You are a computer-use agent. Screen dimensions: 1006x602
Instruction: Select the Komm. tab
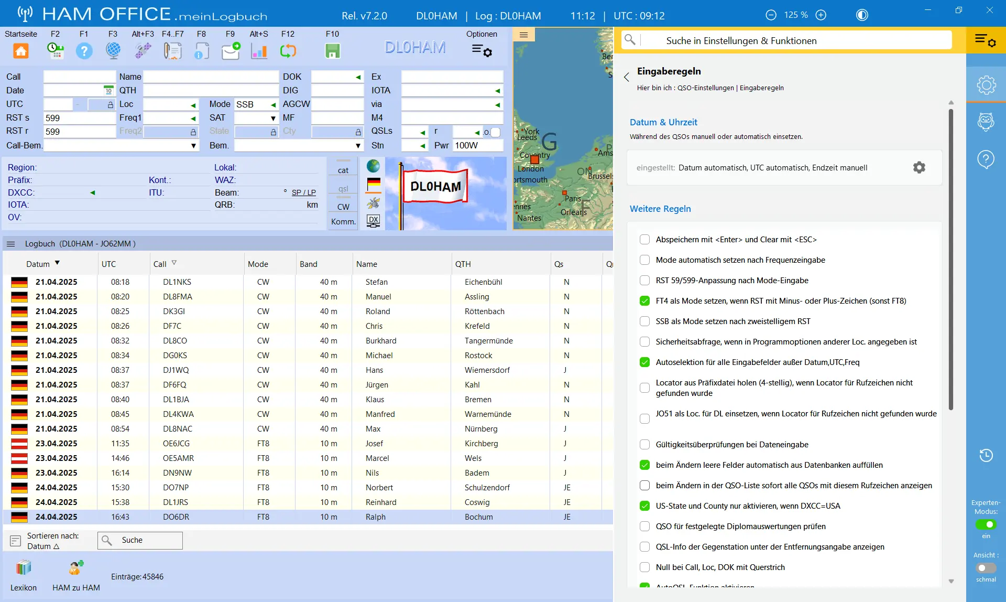(x=343, y=222)
